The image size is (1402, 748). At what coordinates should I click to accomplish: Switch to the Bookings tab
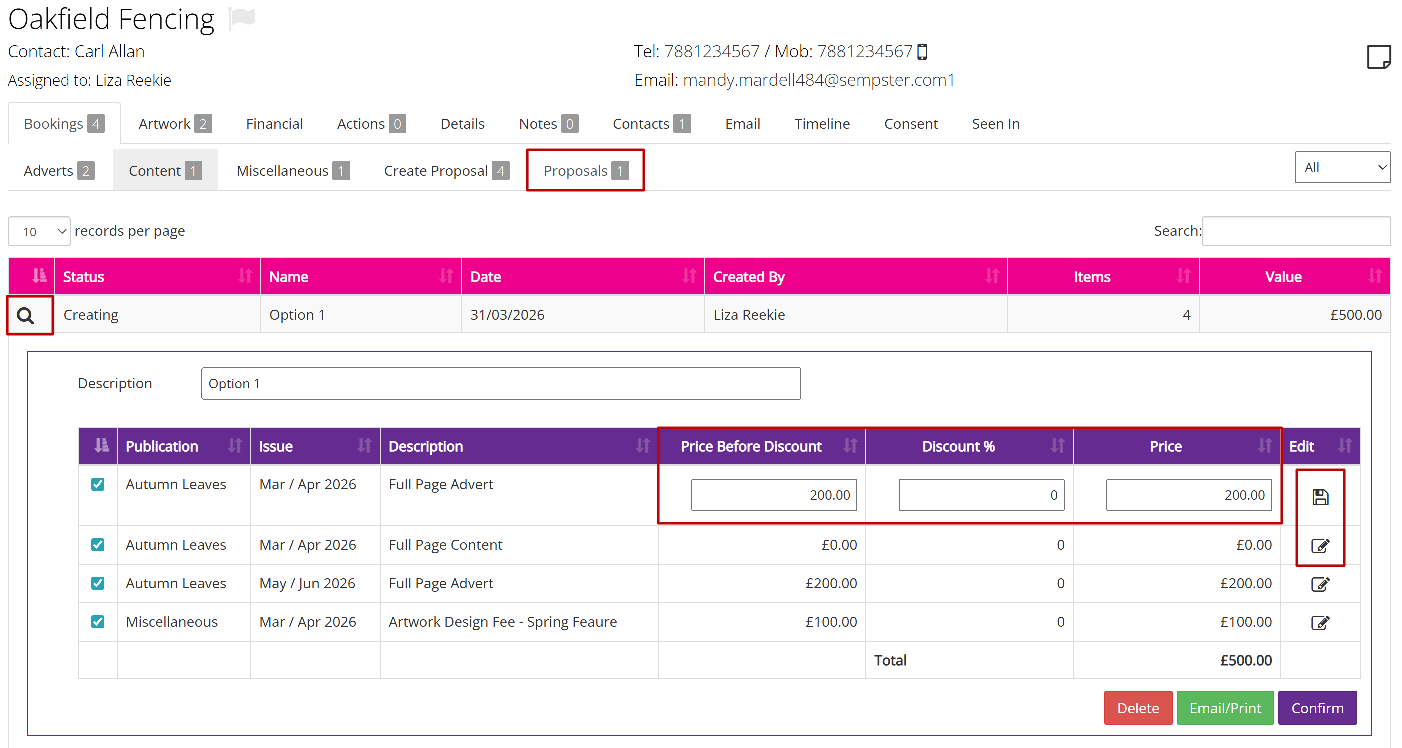tap(64, 124)
